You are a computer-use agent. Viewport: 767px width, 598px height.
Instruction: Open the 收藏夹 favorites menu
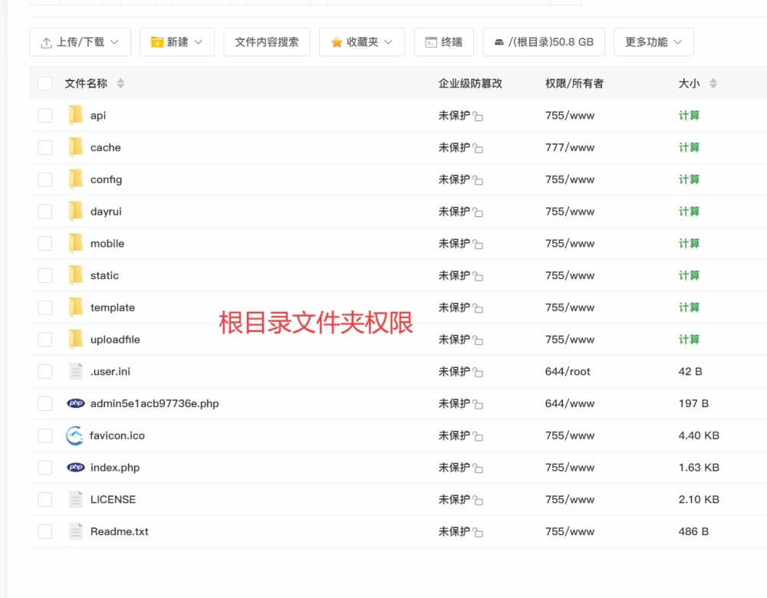click(x=361, y=42)
